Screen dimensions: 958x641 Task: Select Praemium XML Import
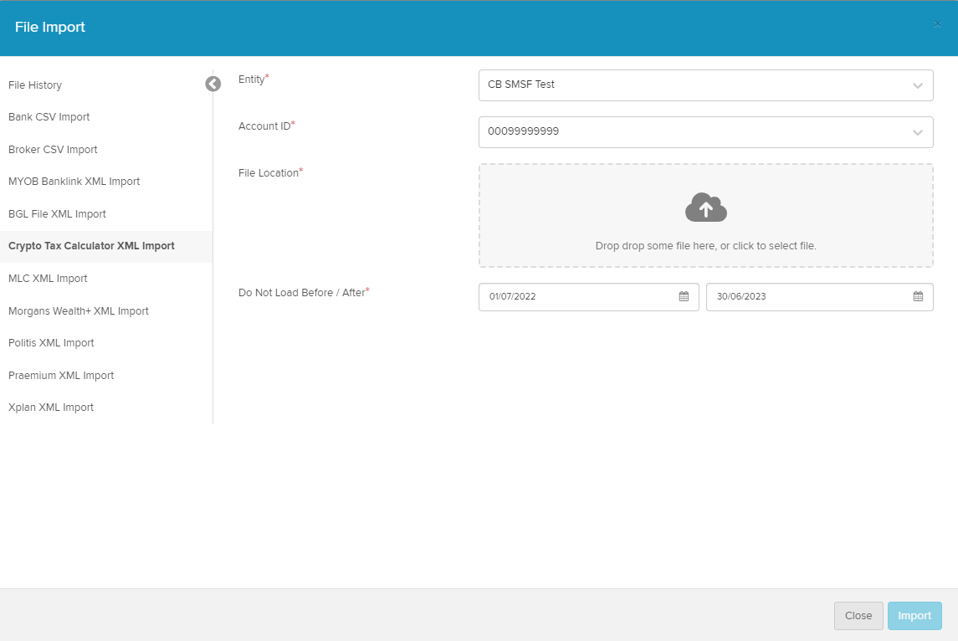point(61,376)
